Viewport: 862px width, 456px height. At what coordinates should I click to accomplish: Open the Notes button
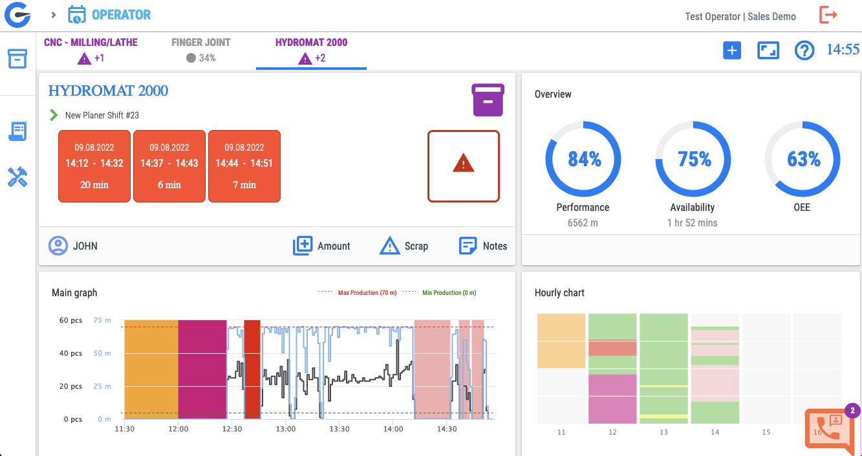click(483, 246)
